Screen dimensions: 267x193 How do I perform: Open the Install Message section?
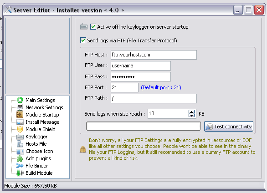click(x=42, y=122)
